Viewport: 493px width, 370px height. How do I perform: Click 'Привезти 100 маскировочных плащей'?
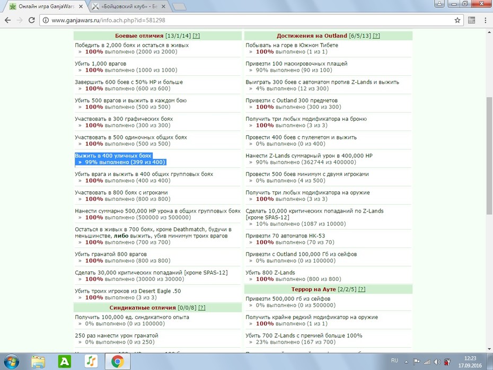coord(296,64)
